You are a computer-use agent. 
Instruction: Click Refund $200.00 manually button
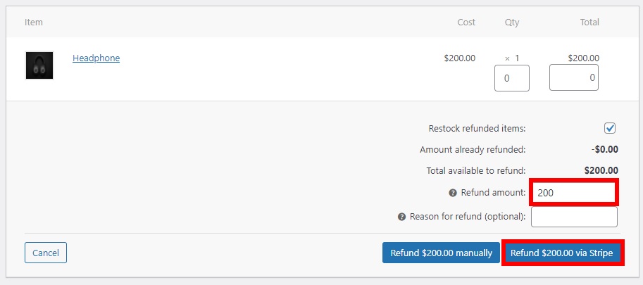point(441,253)
